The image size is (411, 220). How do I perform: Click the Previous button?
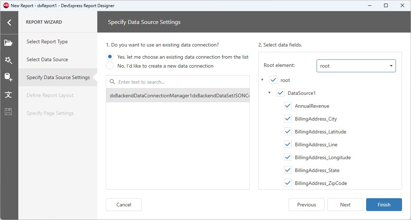(306, 205)
